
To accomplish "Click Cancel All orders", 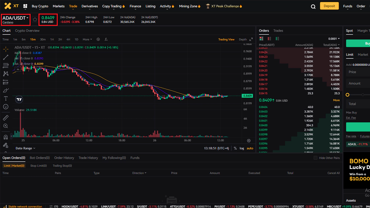I will click(x=334, y=173).
